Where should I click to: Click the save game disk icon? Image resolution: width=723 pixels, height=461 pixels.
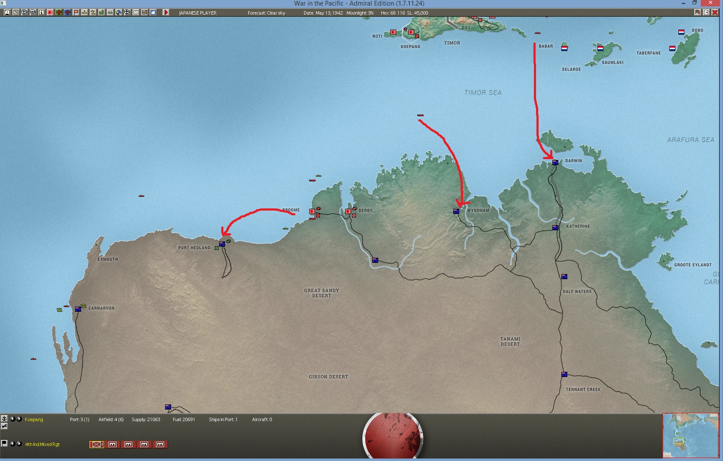[7, 12]
